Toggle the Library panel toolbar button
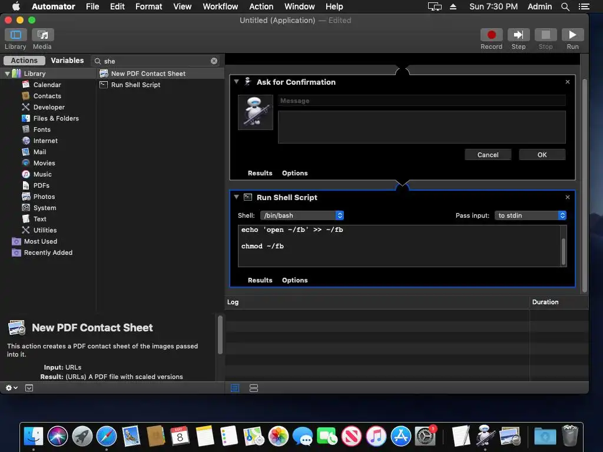Viewport: 603px width, 452px height. [16, 35]
